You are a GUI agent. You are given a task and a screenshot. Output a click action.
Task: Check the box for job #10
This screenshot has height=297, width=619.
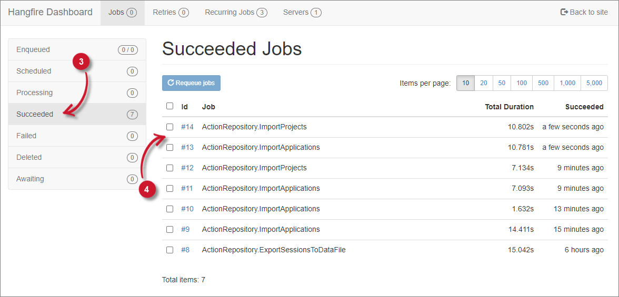click(x=169, y=209)
